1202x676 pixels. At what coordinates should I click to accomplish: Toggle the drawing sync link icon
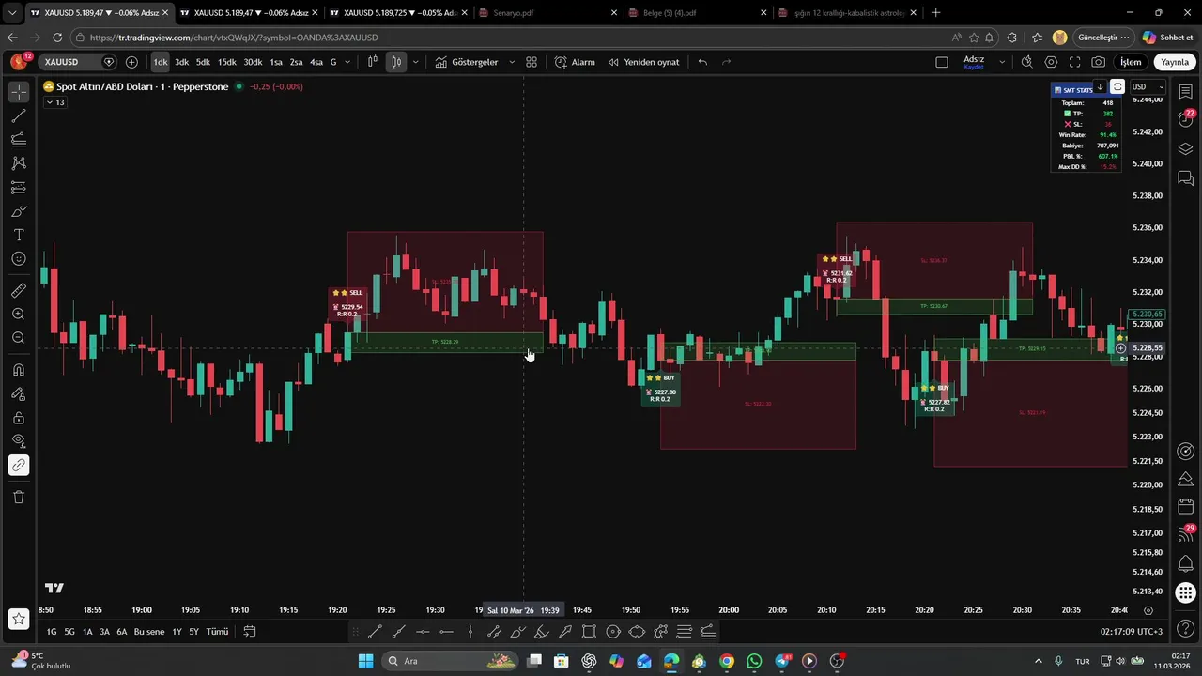point(19,465)
